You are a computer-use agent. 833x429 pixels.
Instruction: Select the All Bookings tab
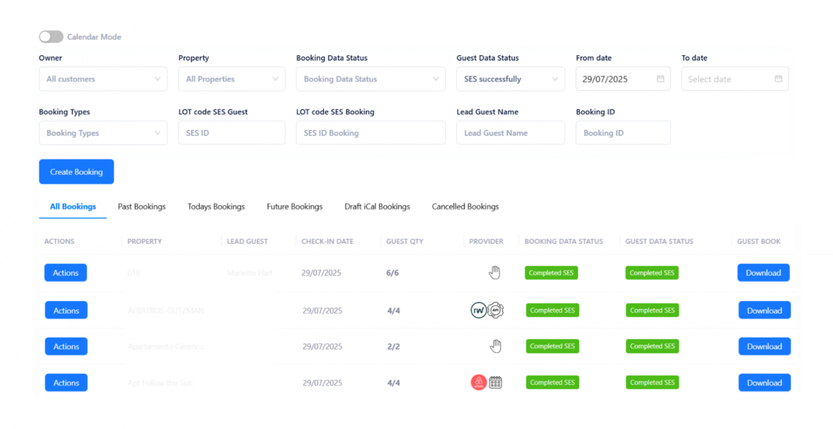tap(73, 207)
